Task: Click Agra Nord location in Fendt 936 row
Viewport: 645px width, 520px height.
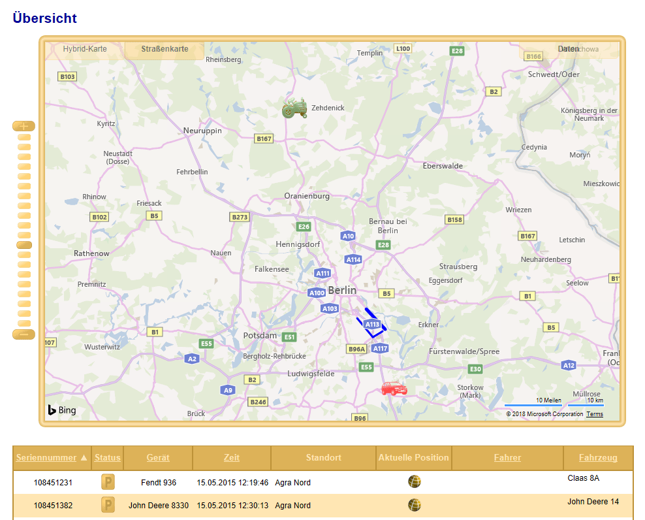Action: (x=293, y=483)
